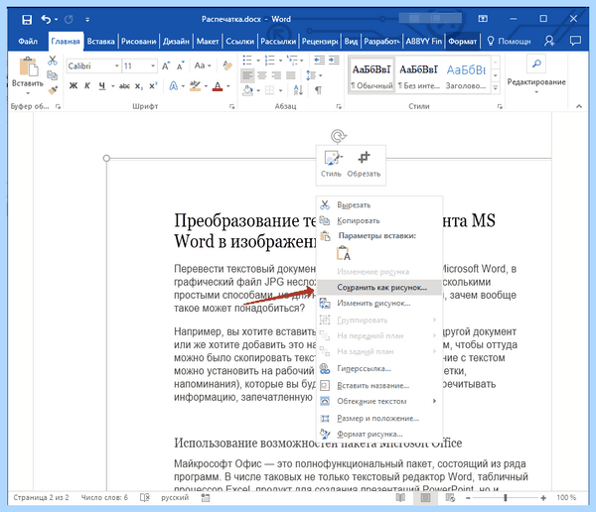Center align the paragraph
The image size is (596, 512).
(262, 75)
